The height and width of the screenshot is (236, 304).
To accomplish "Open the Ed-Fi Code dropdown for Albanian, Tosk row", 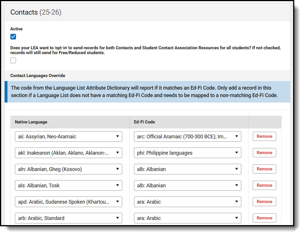I will (187, 185).
